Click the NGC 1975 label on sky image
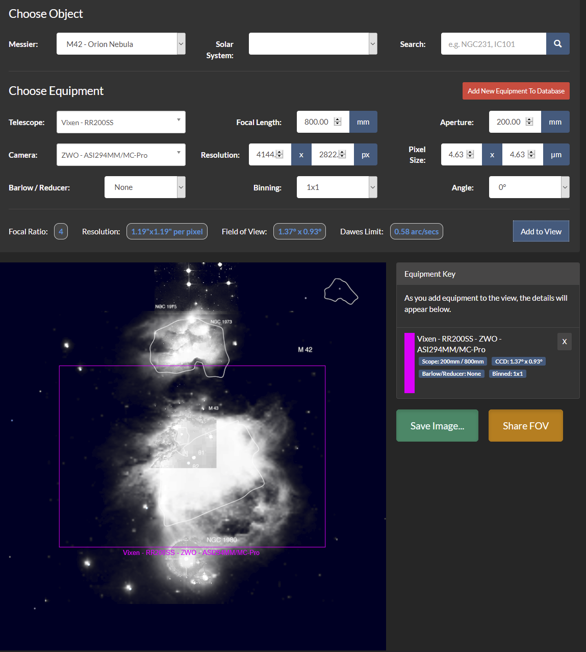 point(166,307)
